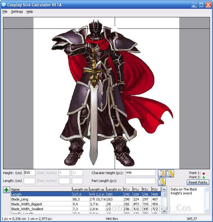The image size is (213, 222).
Task: Click the green plus add-entry icon
Action: point(6,190)
